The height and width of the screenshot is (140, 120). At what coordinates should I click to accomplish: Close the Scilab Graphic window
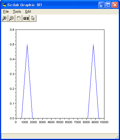115,5
